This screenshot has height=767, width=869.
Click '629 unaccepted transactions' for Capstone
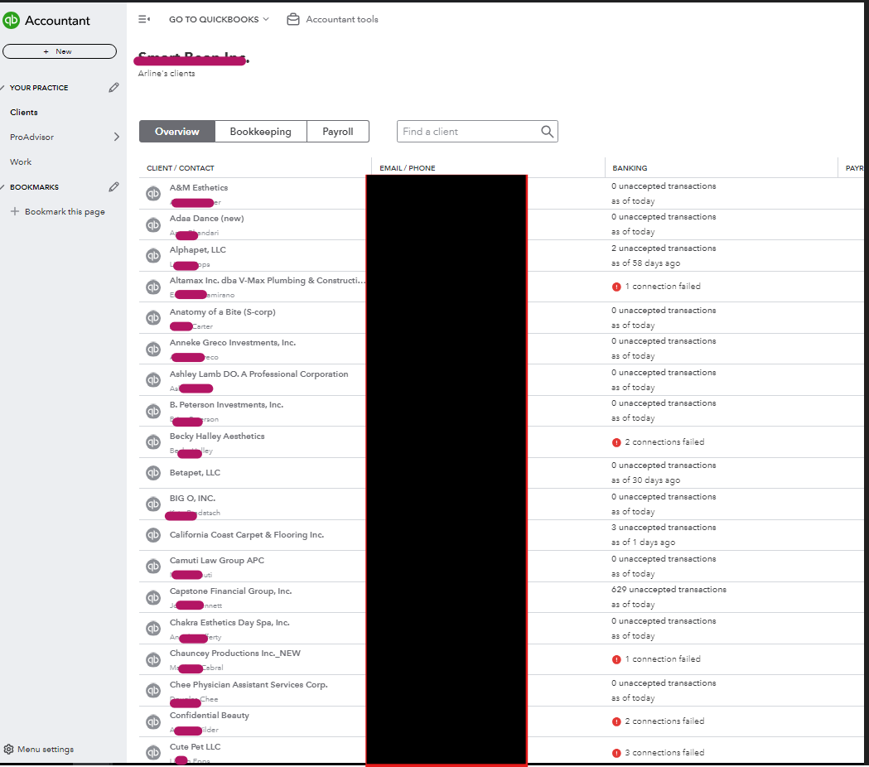(669, 590)
